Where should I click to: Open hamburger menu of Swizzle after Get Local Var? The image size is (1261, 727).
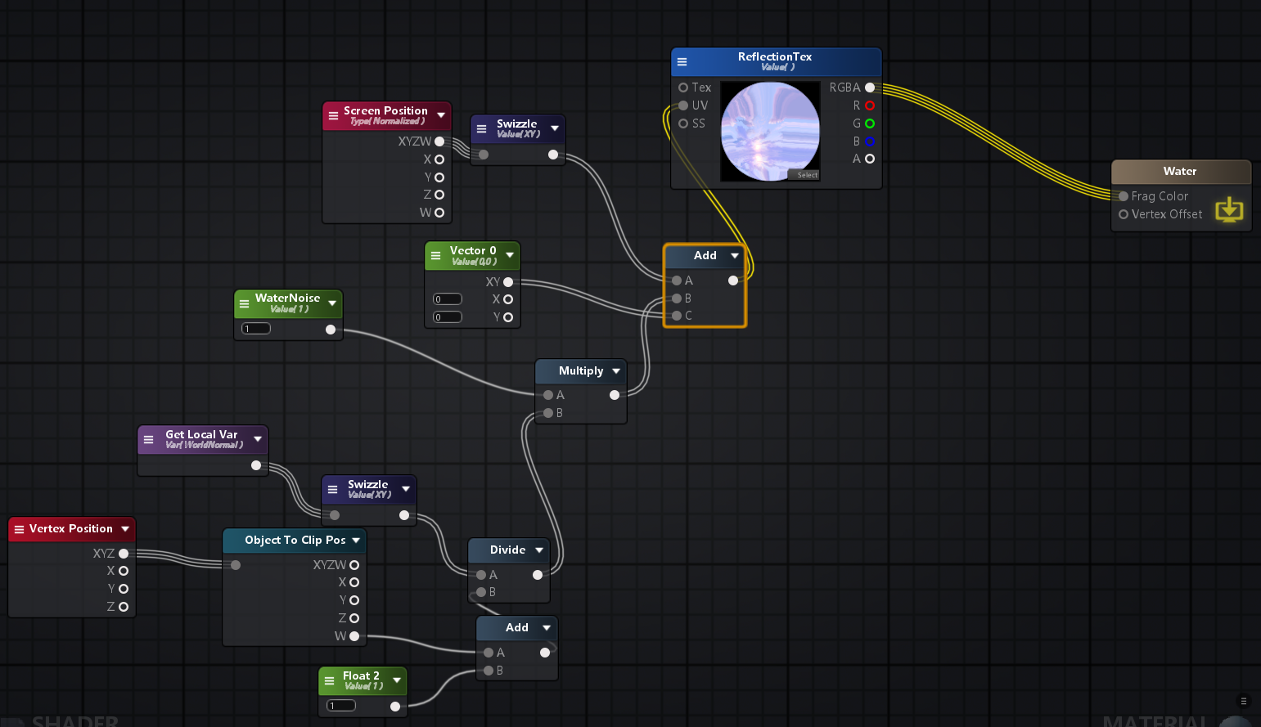[332, 489]
